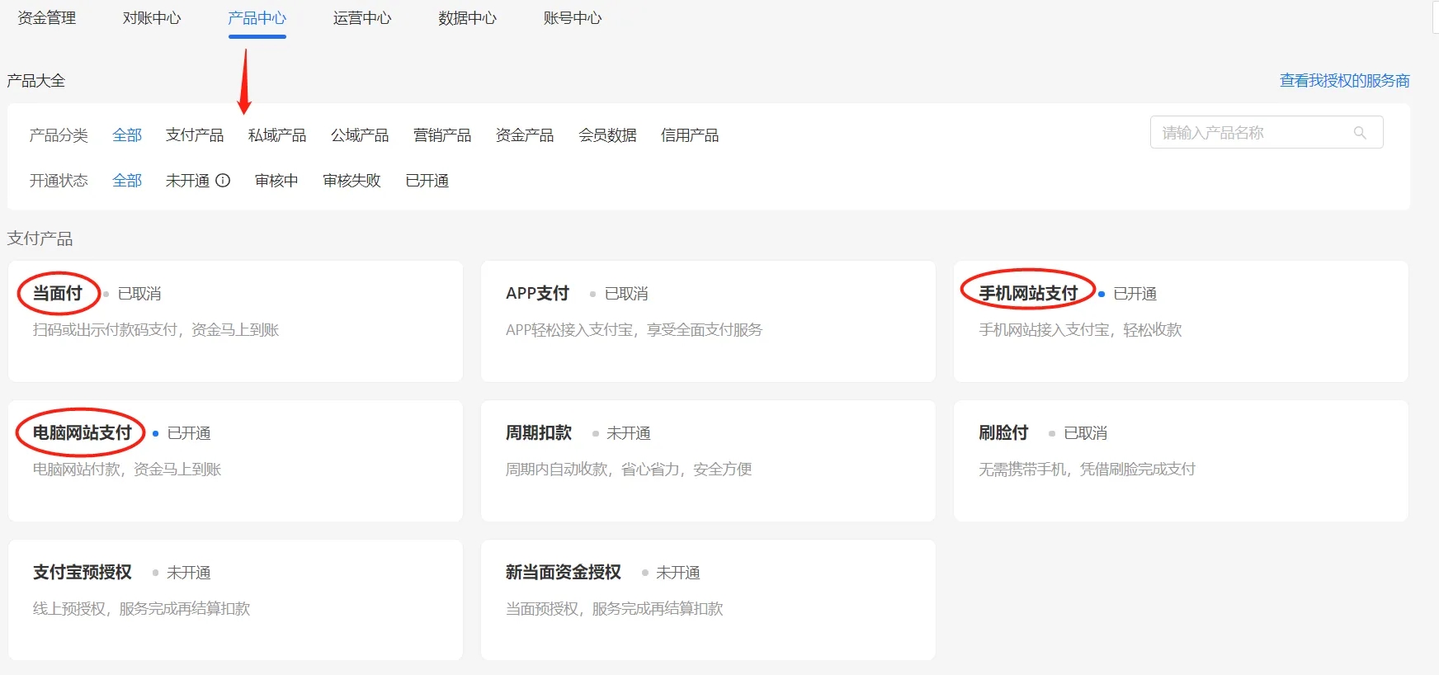Open the 支付宝预授权 product card

coord(235,600)
